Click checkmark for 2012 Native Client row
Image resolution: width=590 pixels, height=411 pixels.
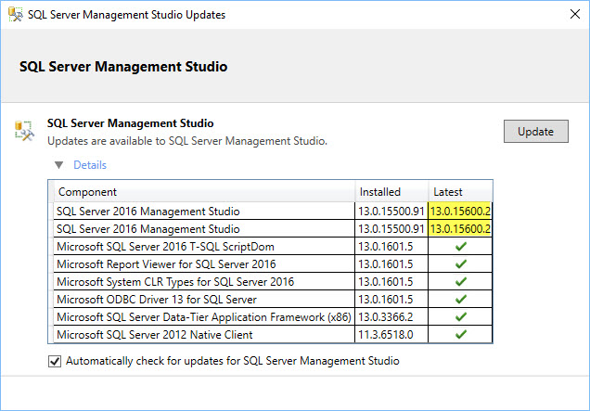[460, 335]
